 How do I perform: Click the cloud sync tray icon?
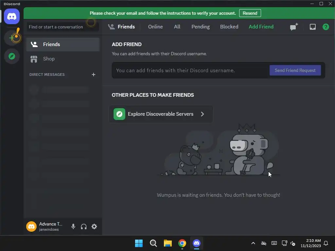tap(264, 243)
